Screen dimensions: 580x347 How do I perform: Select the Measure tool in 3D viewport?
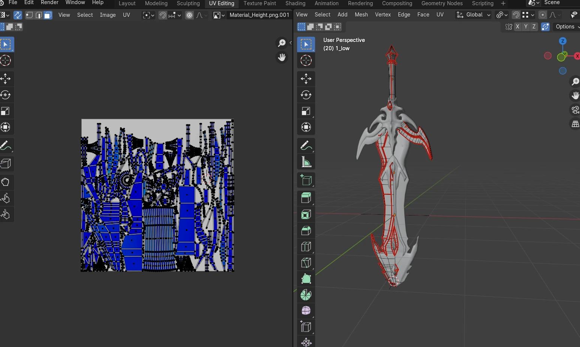pos(306,162)
